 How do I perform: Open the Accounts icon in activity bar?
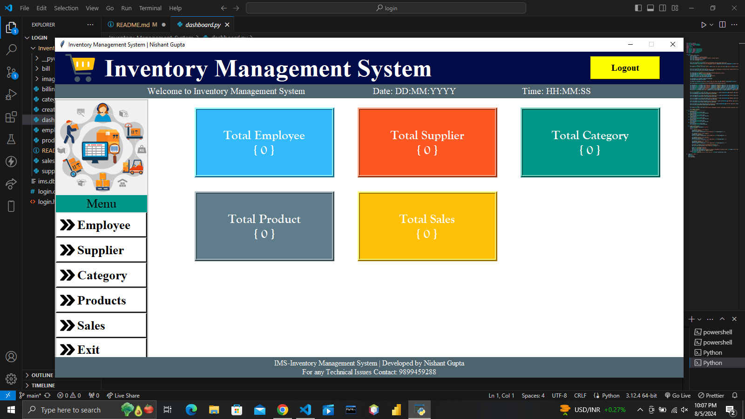(x=11, y=357)
